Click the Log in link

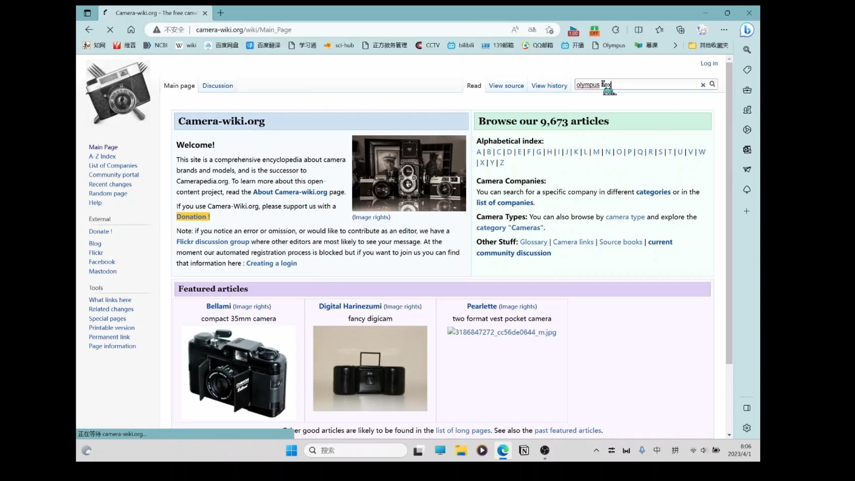click(x=709, y=63)
